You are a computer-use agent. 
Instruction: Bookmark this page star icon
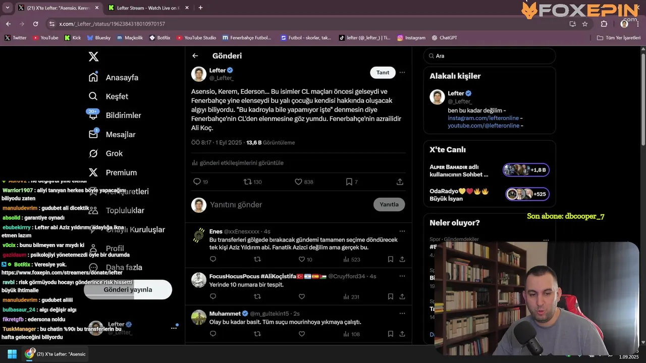pyautogui.click(x=585, y=24)
